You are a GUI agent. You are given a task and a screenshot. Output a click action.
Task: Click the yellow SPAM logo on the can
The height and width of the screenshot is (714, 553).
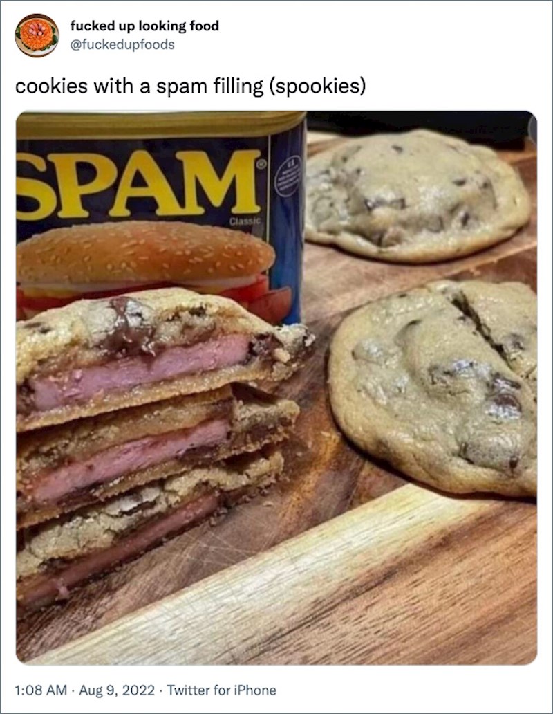[138, 183]
